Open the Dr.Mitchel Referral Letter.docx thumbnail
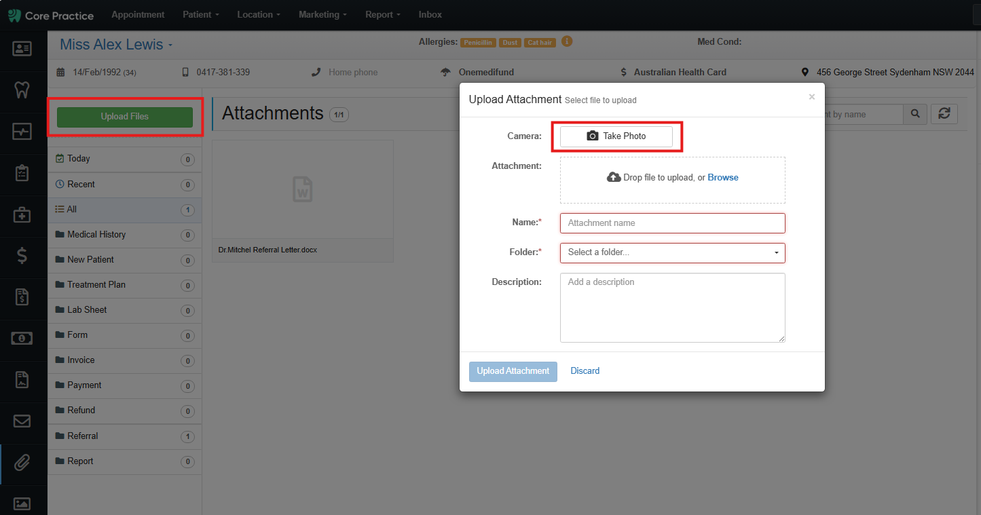981x515 pixels. click(303, 201)
